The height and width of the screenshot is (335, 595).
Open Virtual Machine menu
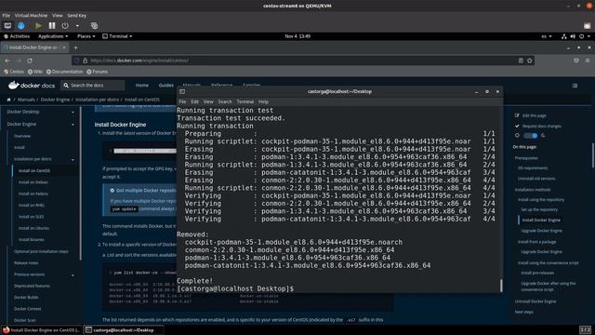pyautogui.click(x=31, y=16)
